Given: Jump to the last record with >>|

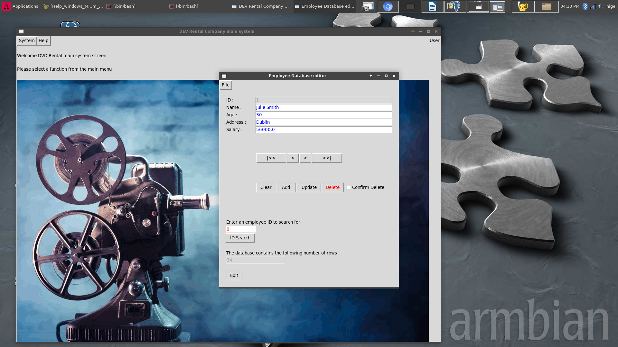Looking at the screenshot, I should [x=327, y=158].
